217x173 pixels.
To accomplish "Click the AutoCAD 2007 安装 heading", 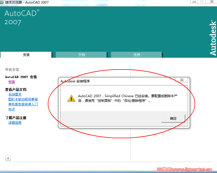I will [21, 77].
